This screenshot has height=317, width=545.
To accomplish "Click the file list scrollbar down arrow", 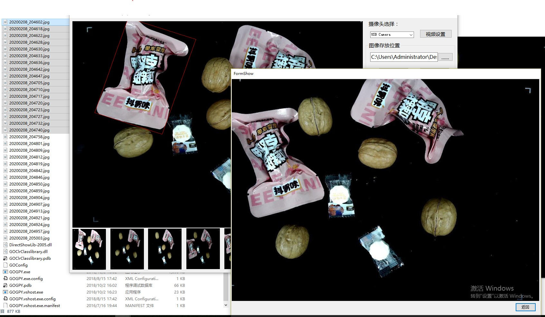I will click(x=226, y=305).
